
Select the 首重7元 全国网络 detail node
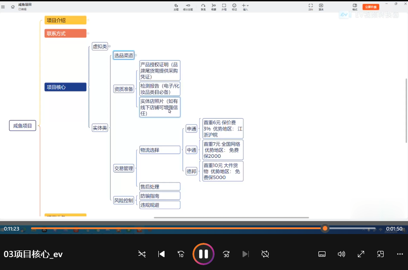coord(223,150)
